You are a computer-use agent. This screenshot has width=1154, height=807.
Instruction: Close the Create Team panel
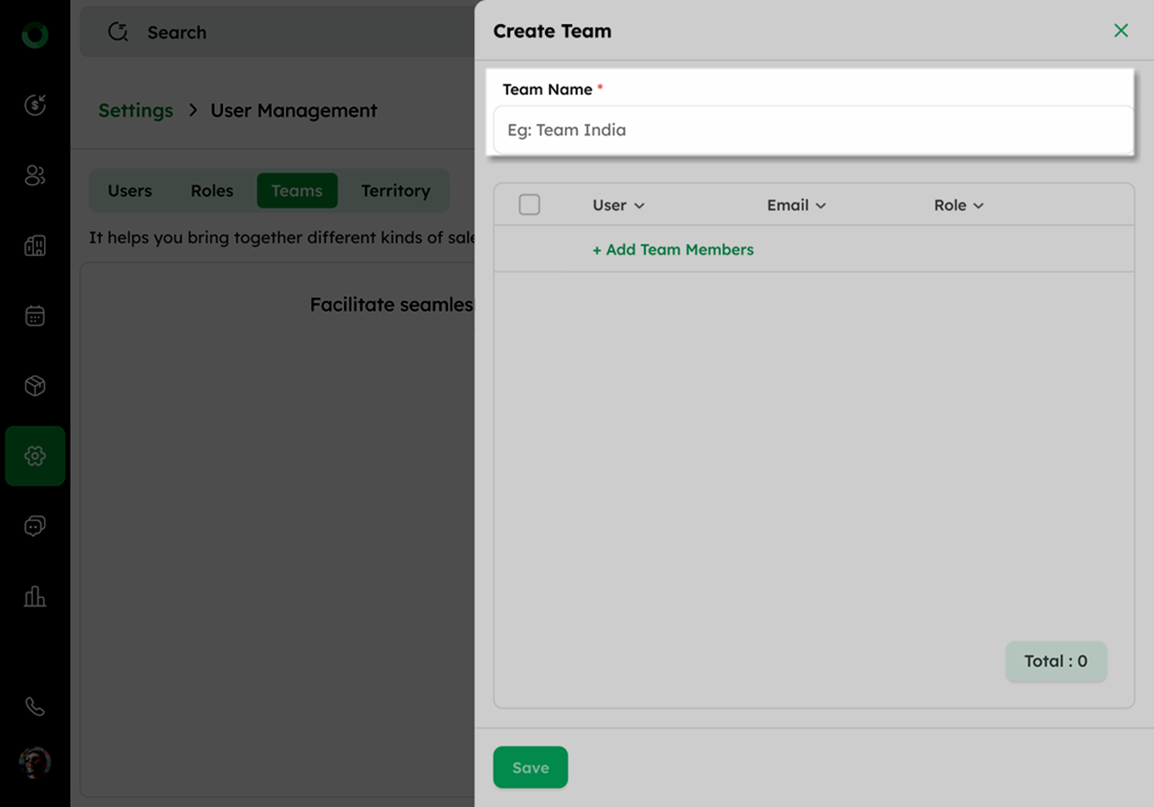[1121, 30]
